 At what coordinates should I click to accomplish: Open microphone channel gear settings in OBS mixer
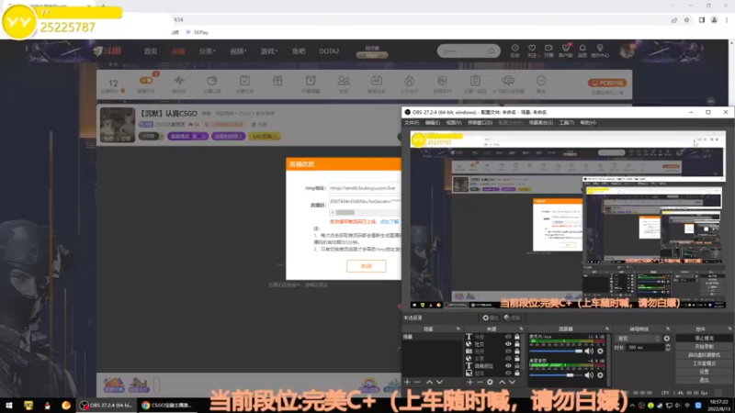click(600, 351)
